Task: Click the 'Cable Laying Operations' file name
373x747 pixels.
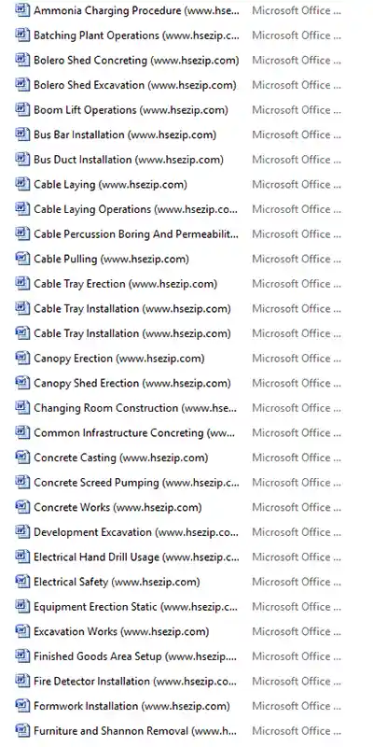Action: click(x=136, y=209)
